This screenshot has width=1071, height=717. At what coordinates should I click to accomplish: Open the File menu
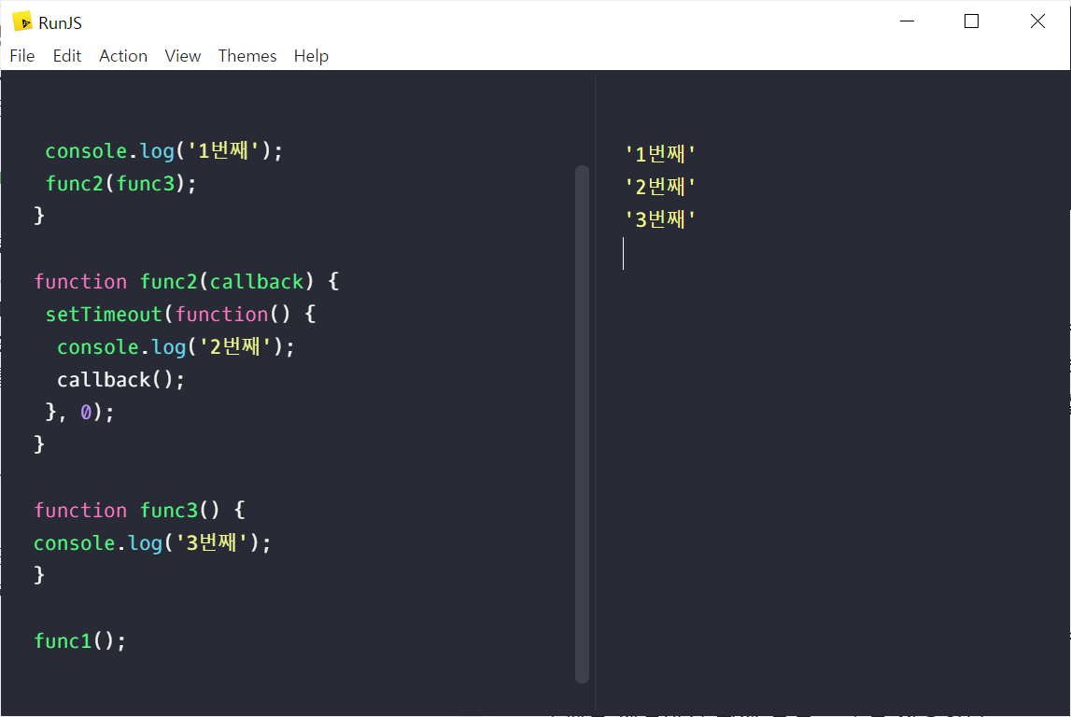click(x=21, y=56)
